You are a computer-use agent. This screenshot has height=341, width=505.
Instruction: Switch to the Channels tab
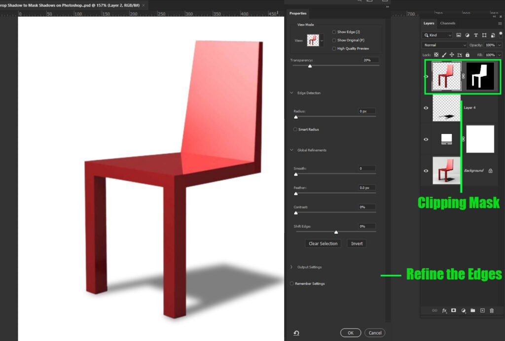(x=447, y=23)
